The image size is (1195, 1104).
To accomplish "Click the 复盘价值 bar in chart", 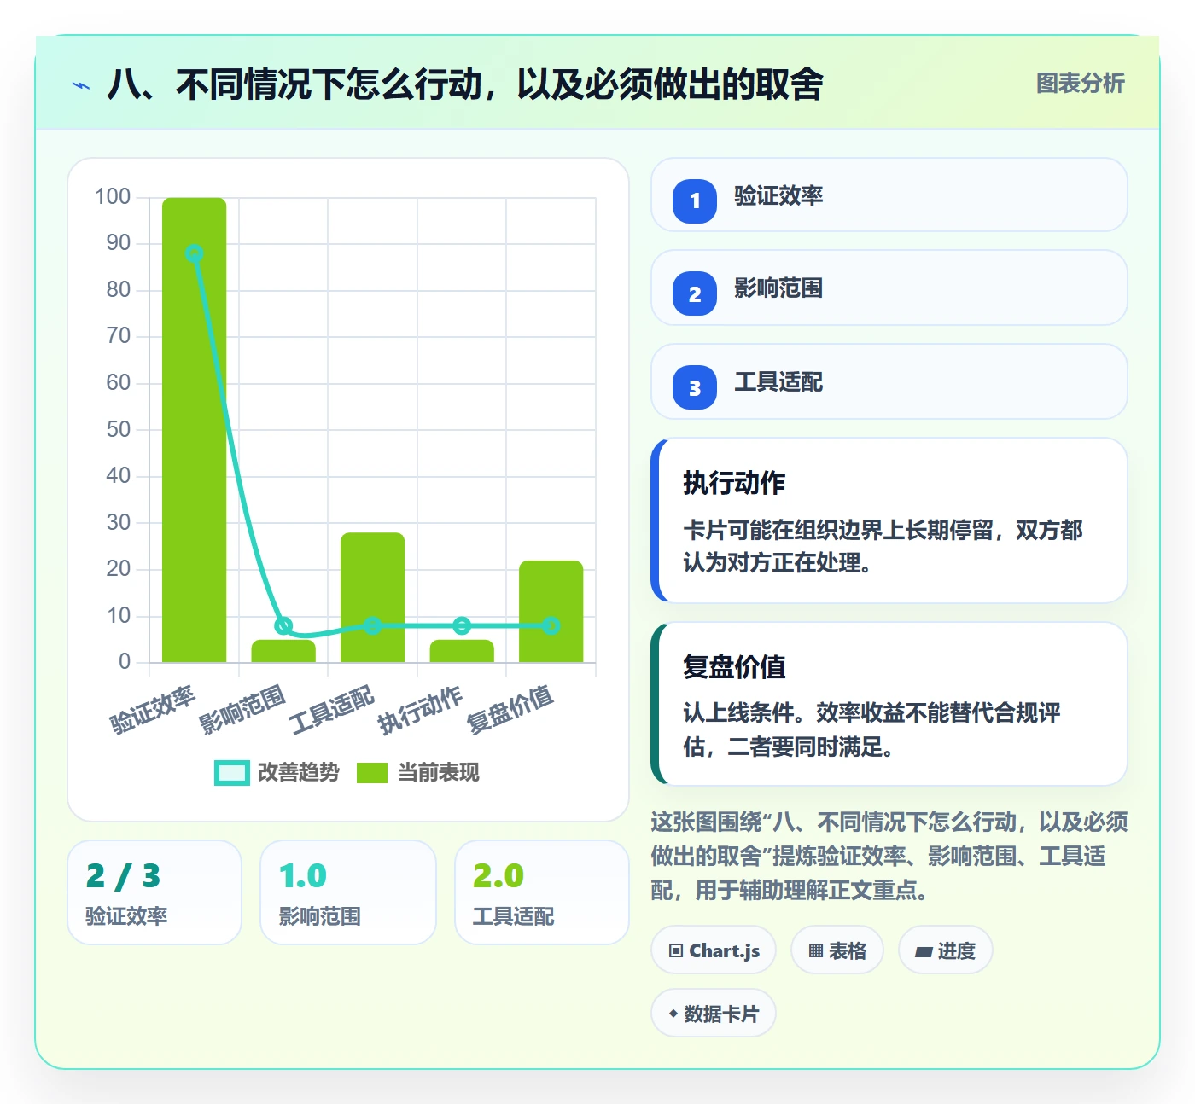I will (x=551, y=611).
